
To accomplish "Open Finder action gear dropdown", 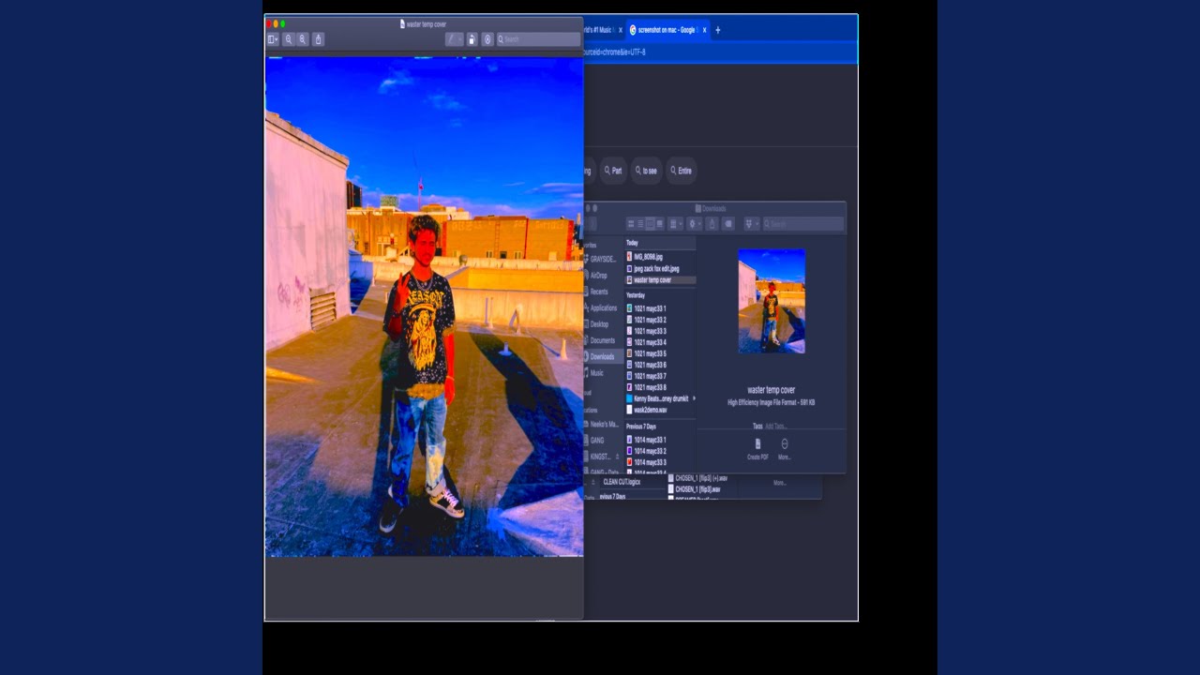I will tap(695, 224).
